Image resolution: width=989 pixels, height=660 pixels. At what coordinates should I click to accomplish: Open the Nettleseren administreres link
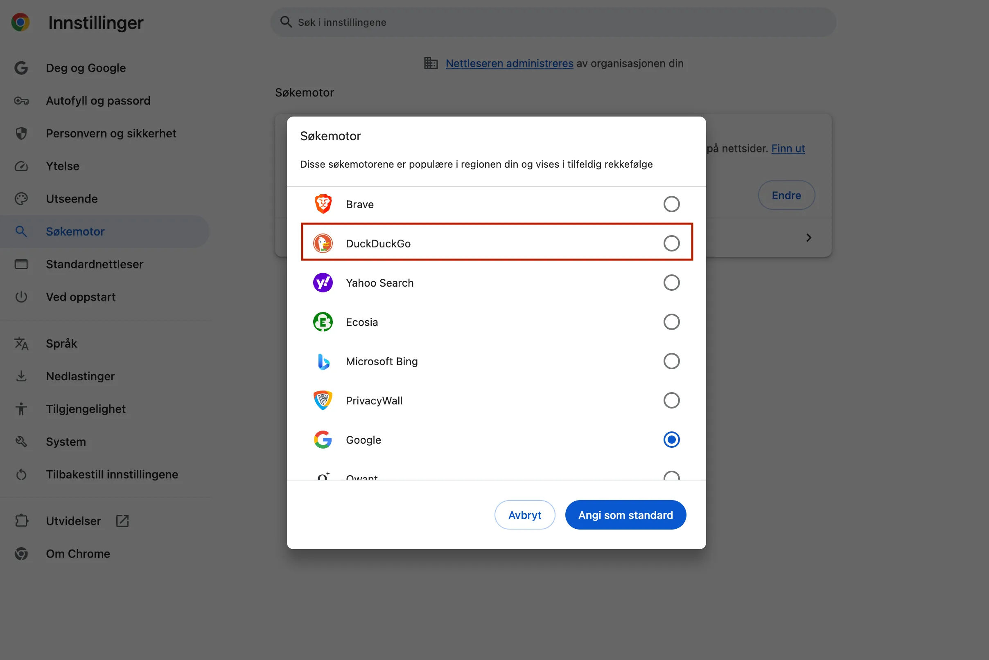click(x=509, y=63)
